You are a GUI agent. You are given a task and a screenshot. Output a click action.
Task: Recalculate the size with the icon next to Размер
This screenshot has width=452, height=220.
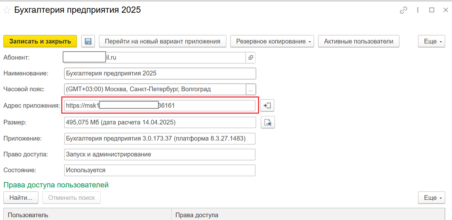click(267, 122)
